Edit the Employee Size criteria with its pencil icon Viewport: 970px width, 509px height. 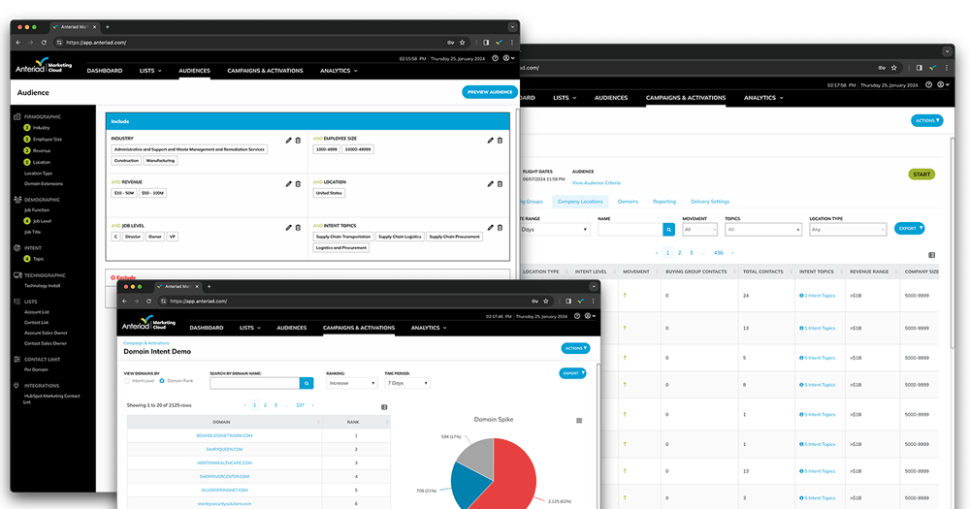point(490,141)
